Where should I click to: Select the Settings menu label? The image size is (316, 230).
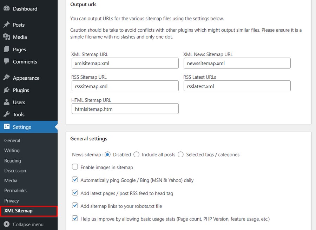[22, 127]
